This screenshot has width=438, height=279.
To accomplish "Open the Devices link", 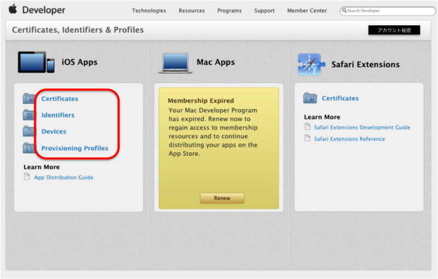I will (54, 132).
